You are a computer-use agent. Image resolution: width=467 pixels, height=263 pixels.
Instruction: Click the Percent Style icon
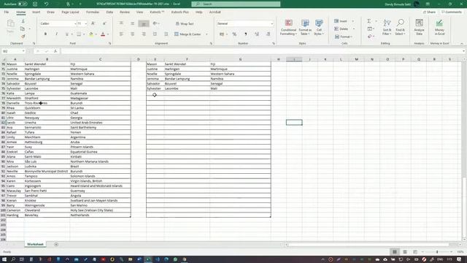point(234,34)
